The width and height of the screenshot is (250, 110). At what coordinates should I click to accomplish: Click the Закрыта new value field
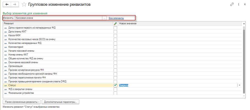click(178, 85)
